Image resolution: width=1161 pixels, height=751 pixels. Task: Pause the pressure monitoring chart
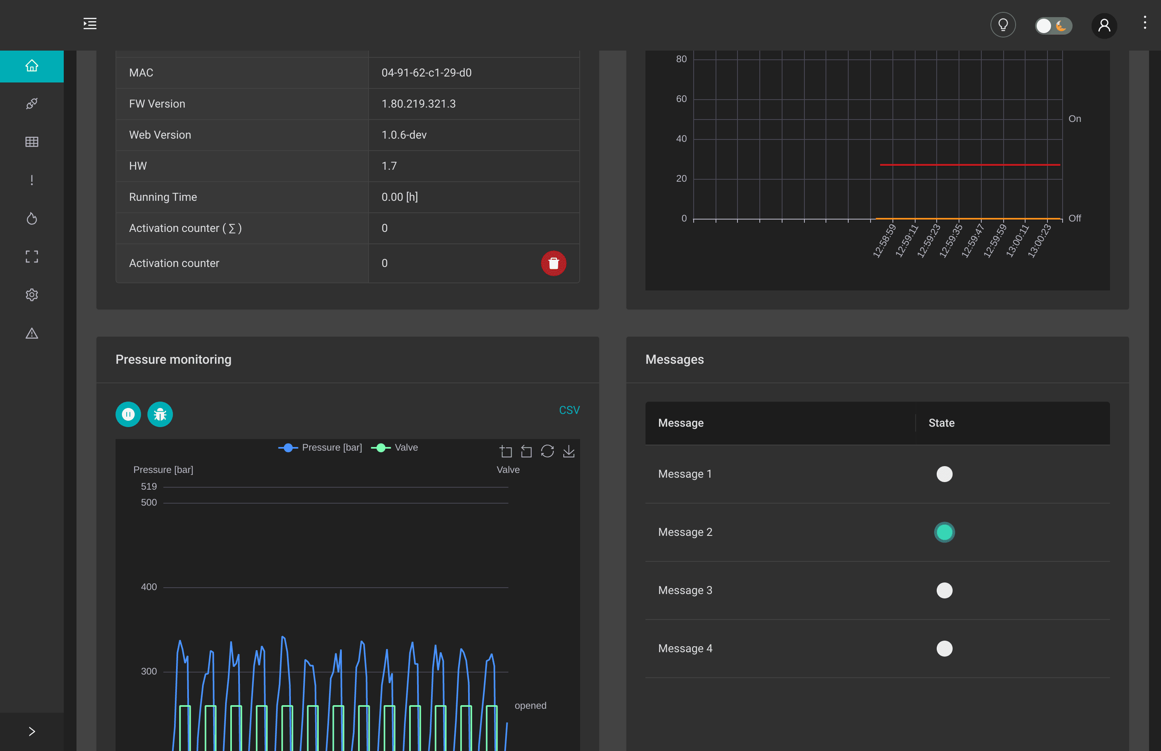click(128, 414)
